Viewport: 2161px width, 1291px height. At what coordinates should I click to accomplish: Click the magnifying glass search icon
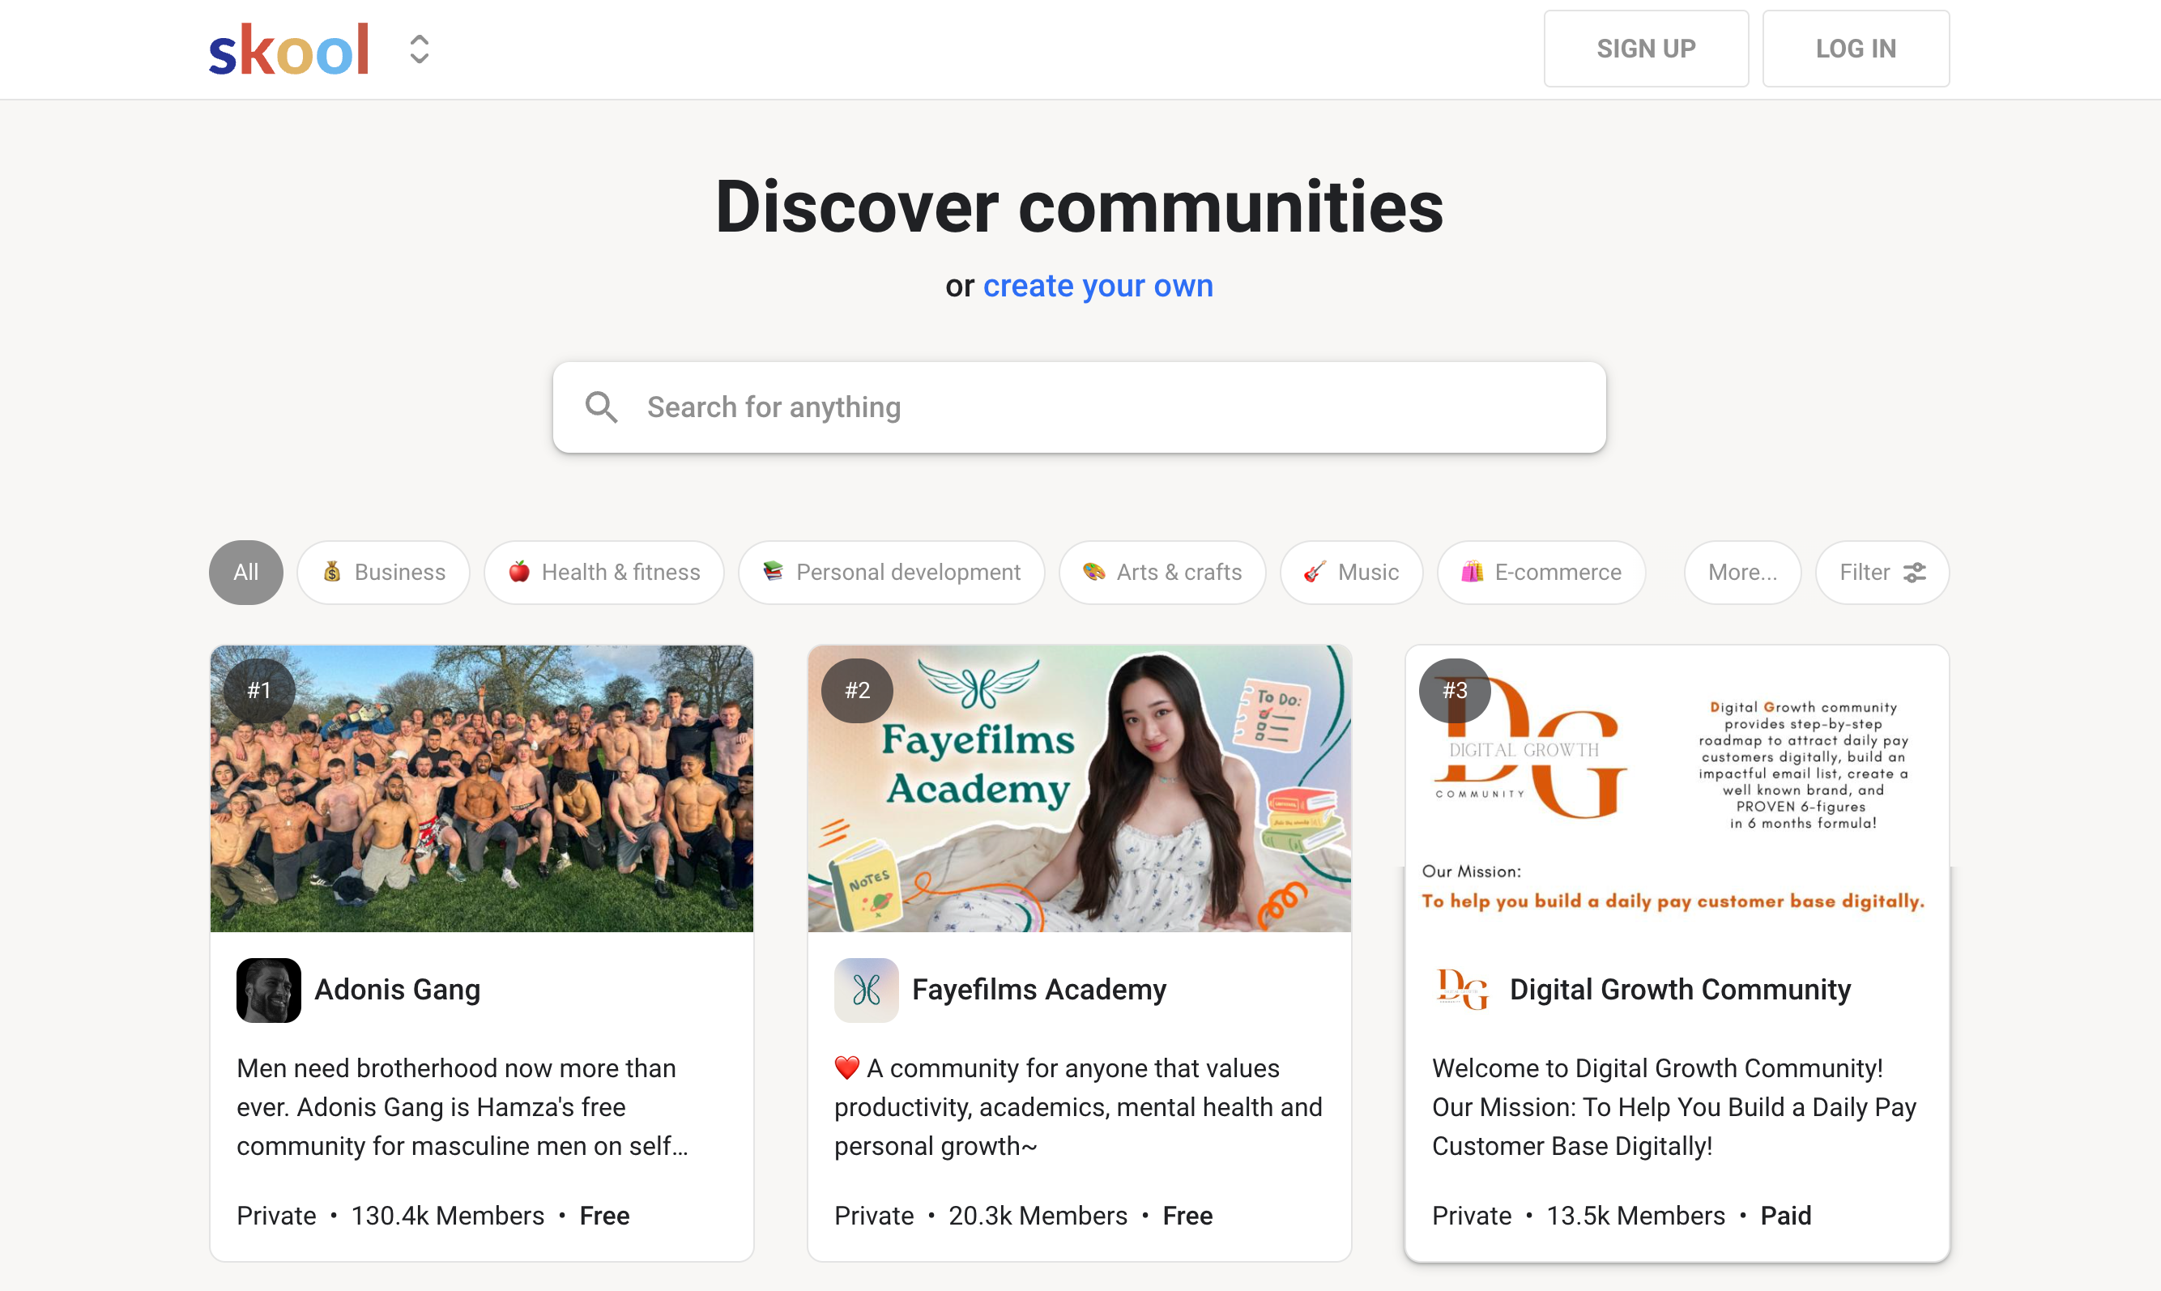click(x=601, y=407)
